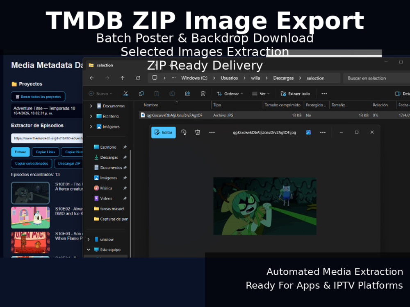This screenshot has height=307, width=410.
Task: Select the S10E01 episode thumbnail
Action: (x=30, y=193)
